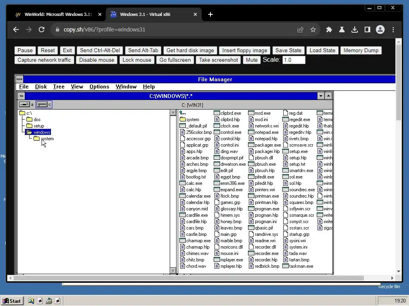This screenshot has width=409, height=306.
Task: Click Get hard disk image button
Action: 190,50
